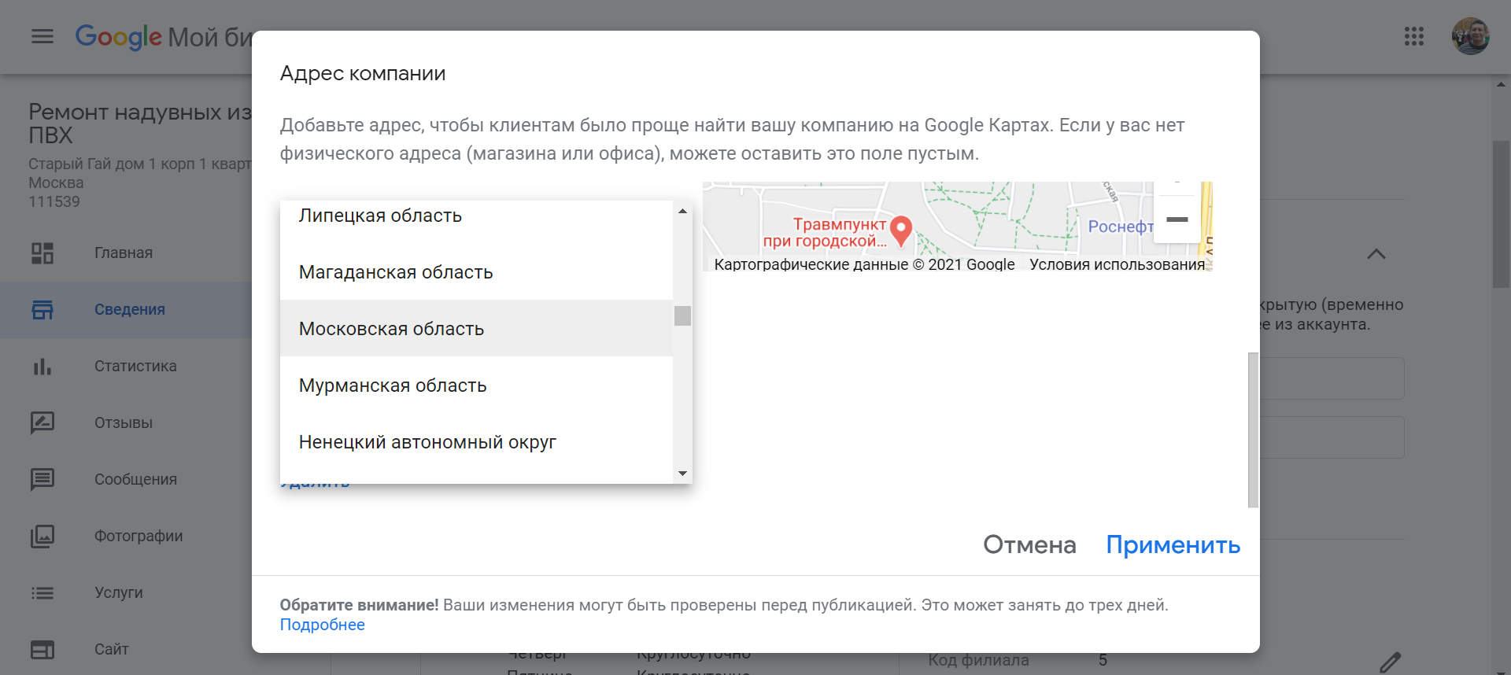
Task: Click the dialog vertical scrollbar
Action: click(1253, 430)
